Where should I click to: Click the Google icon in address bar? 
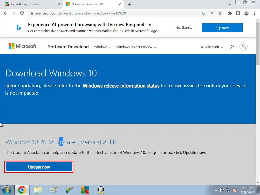click(x=204, y=13)
